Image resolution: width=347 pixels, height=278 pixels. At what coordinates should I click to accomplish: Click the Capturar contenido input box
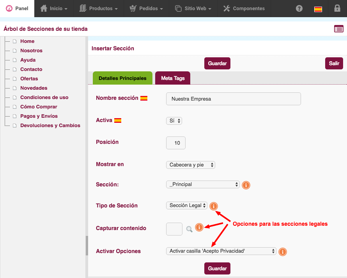[174, 229]
